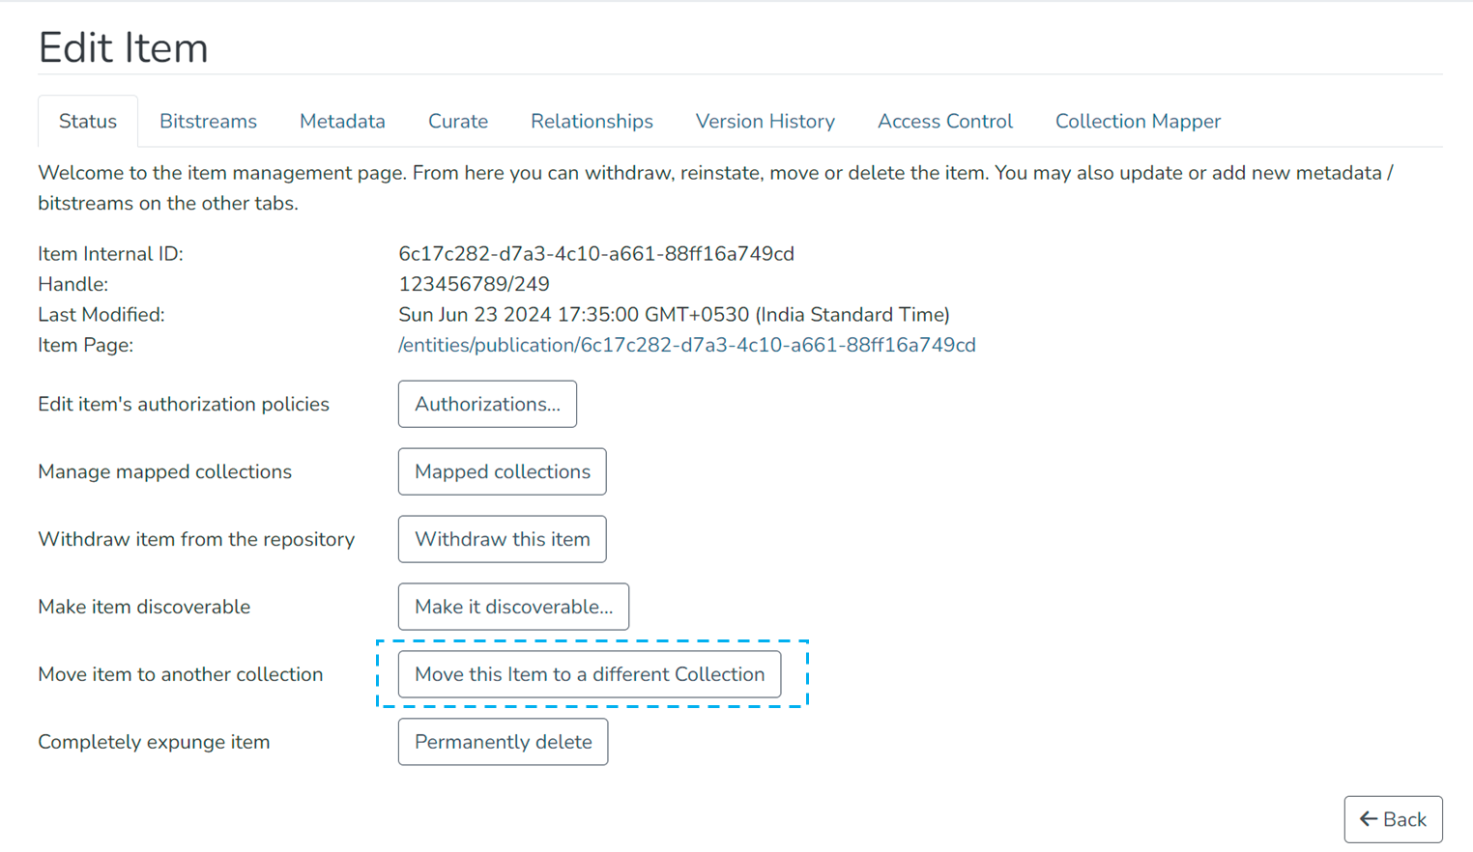Screen dimensions: 1473x852
Task: Open the item's publication page link
Action: tap(686, 344)
